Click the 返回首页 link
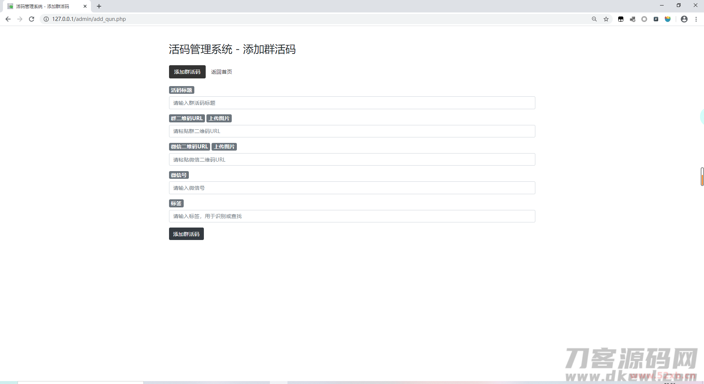Viewport: 704px width, 384px height. click(221, 72)
